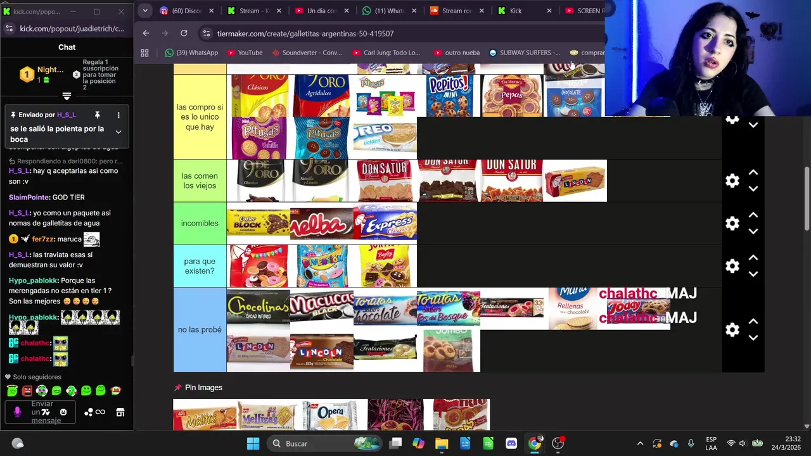Pick the Chocolinas cookie image

(259, 308)
